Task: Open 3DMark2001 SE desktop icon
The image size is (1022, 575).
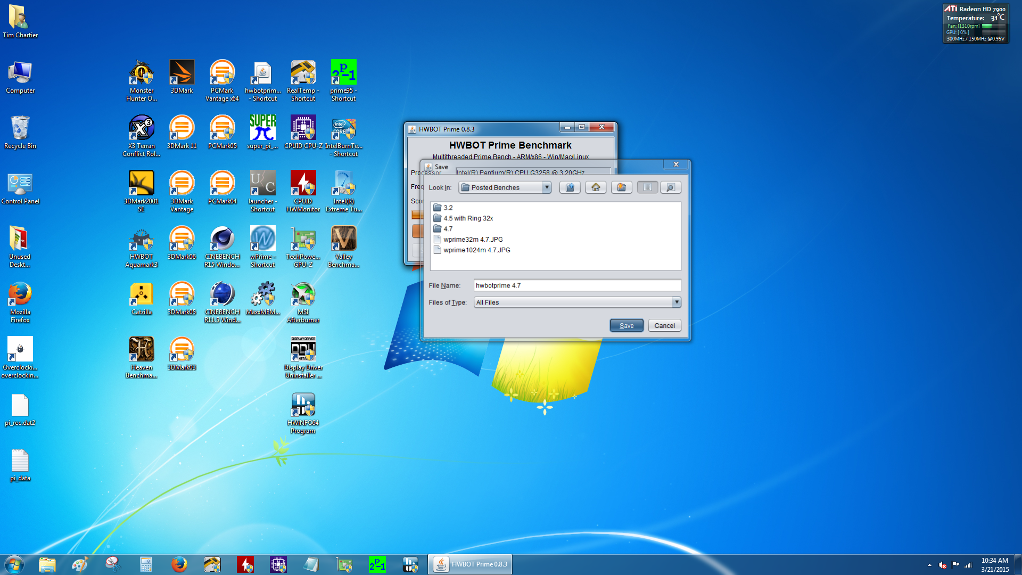Action: (x=141, y=192)
